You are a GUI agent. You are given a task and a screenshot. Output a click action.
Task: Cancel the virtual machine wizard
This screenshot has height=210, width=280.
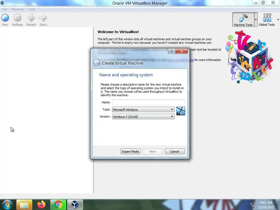(175, 151)
